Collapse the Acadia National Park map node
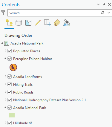This screenshot has width=112, height=127. pyautogui.click(x=2, y=43)
